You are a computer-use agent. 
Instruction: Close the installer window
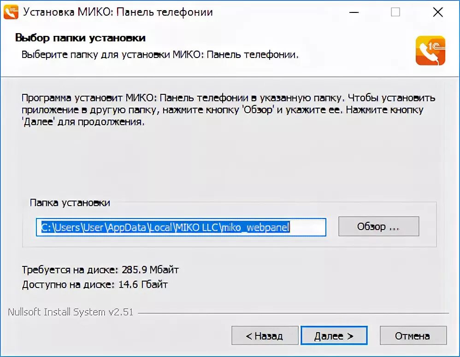point(438,12)
